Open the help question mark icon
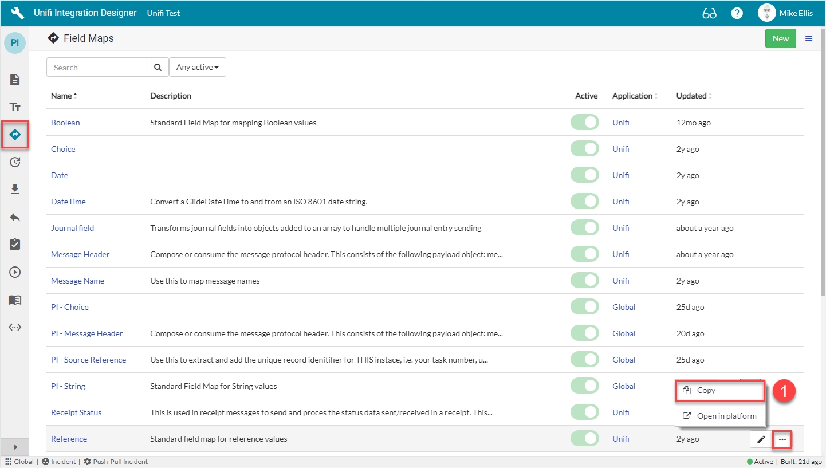The width and height of the screenshot is (826, 468). click(737, 13)
